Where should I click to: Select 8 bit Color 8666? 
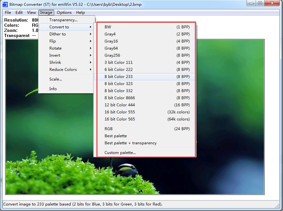click(145, 98)
